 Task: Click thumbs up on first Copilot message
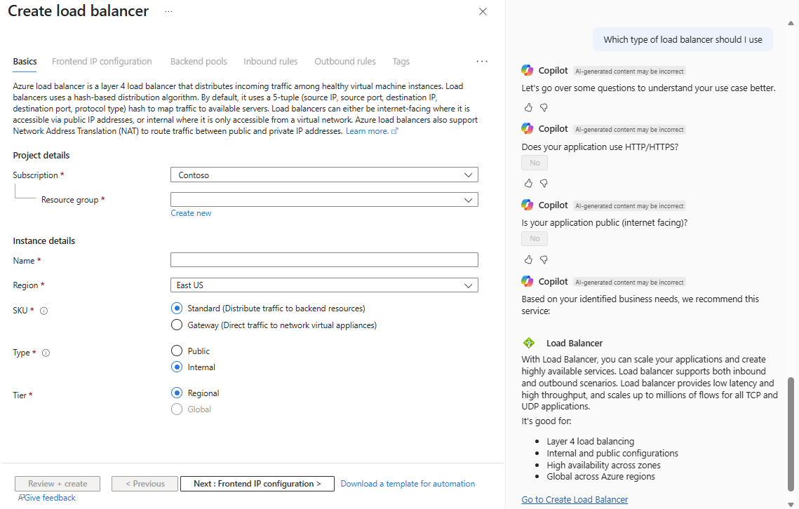528,108
